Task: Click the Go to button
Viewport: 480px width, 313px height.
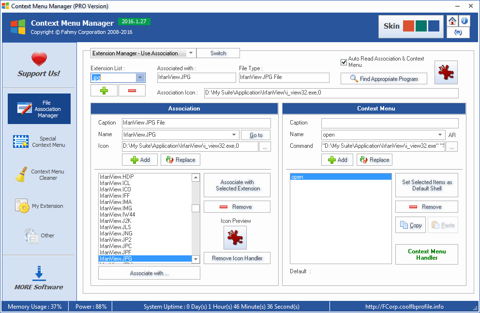Action: tap(256, 135)
